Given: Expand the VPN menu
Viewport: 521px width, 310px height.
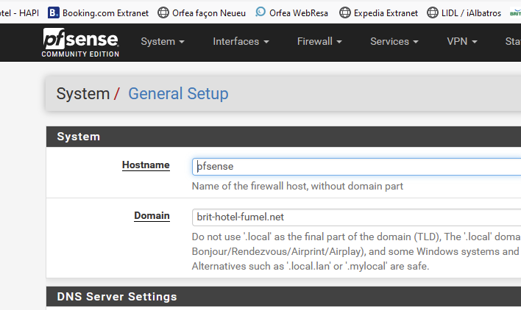Looking at the screenshot, I should [x=462, y=41].
